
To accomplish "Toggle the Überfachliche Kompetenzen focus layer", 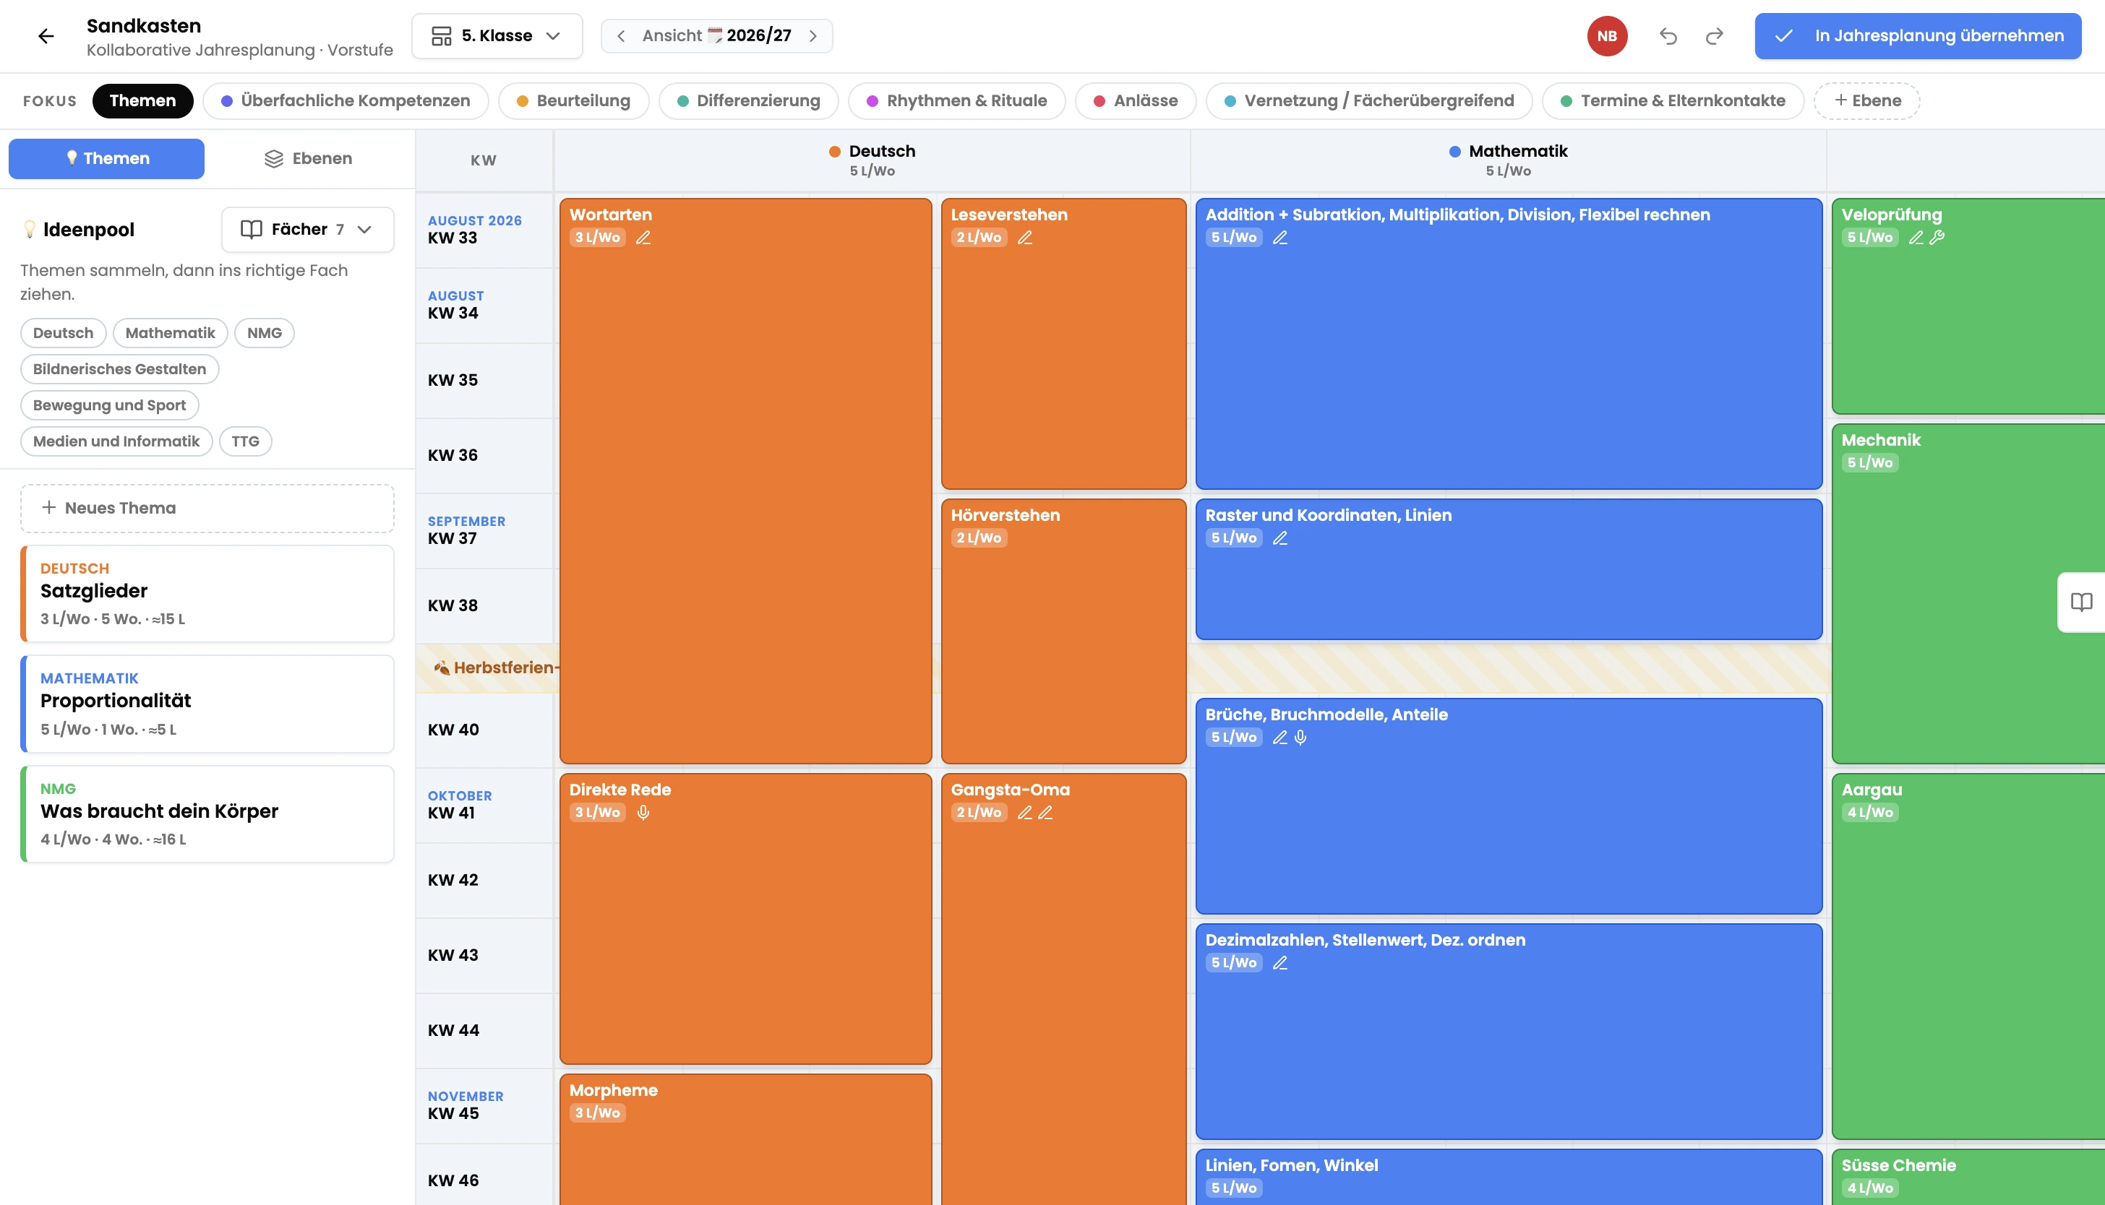I will (346, 101).
